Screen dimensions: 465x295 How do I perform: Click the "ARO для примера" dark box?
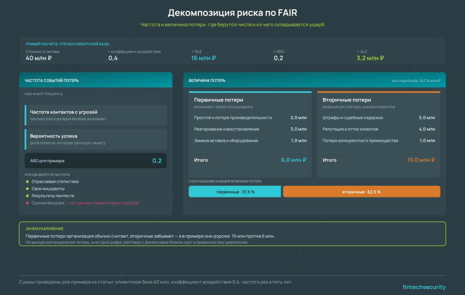coord(95,161)
